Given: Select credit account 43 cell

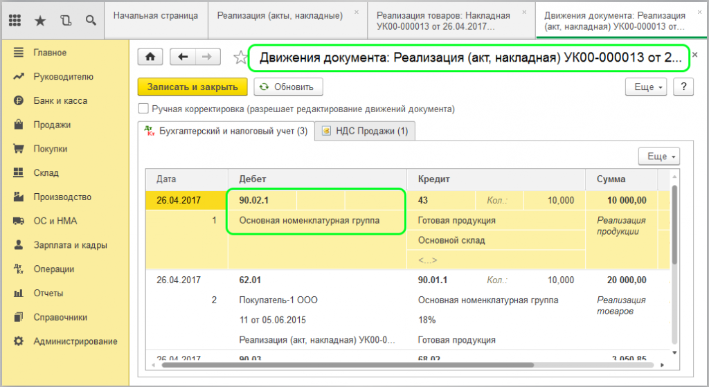Looking at the screenshot, I should [x=441, y=200].
